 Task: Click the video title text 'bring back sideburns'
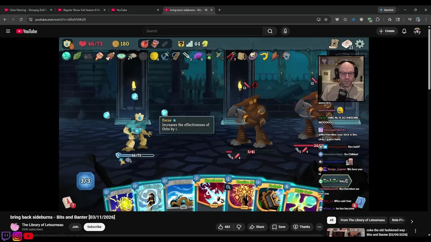tap(31, 217)
